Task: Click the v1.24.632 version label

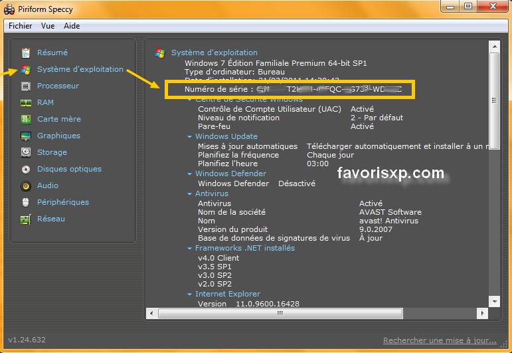Action: point(27,340)
